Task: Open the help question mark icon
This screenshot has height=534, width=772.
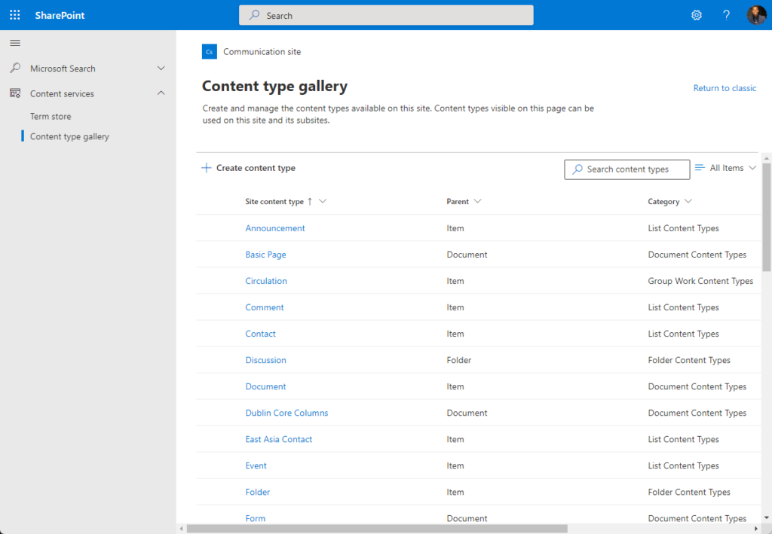Action: (x=726, y=15)
